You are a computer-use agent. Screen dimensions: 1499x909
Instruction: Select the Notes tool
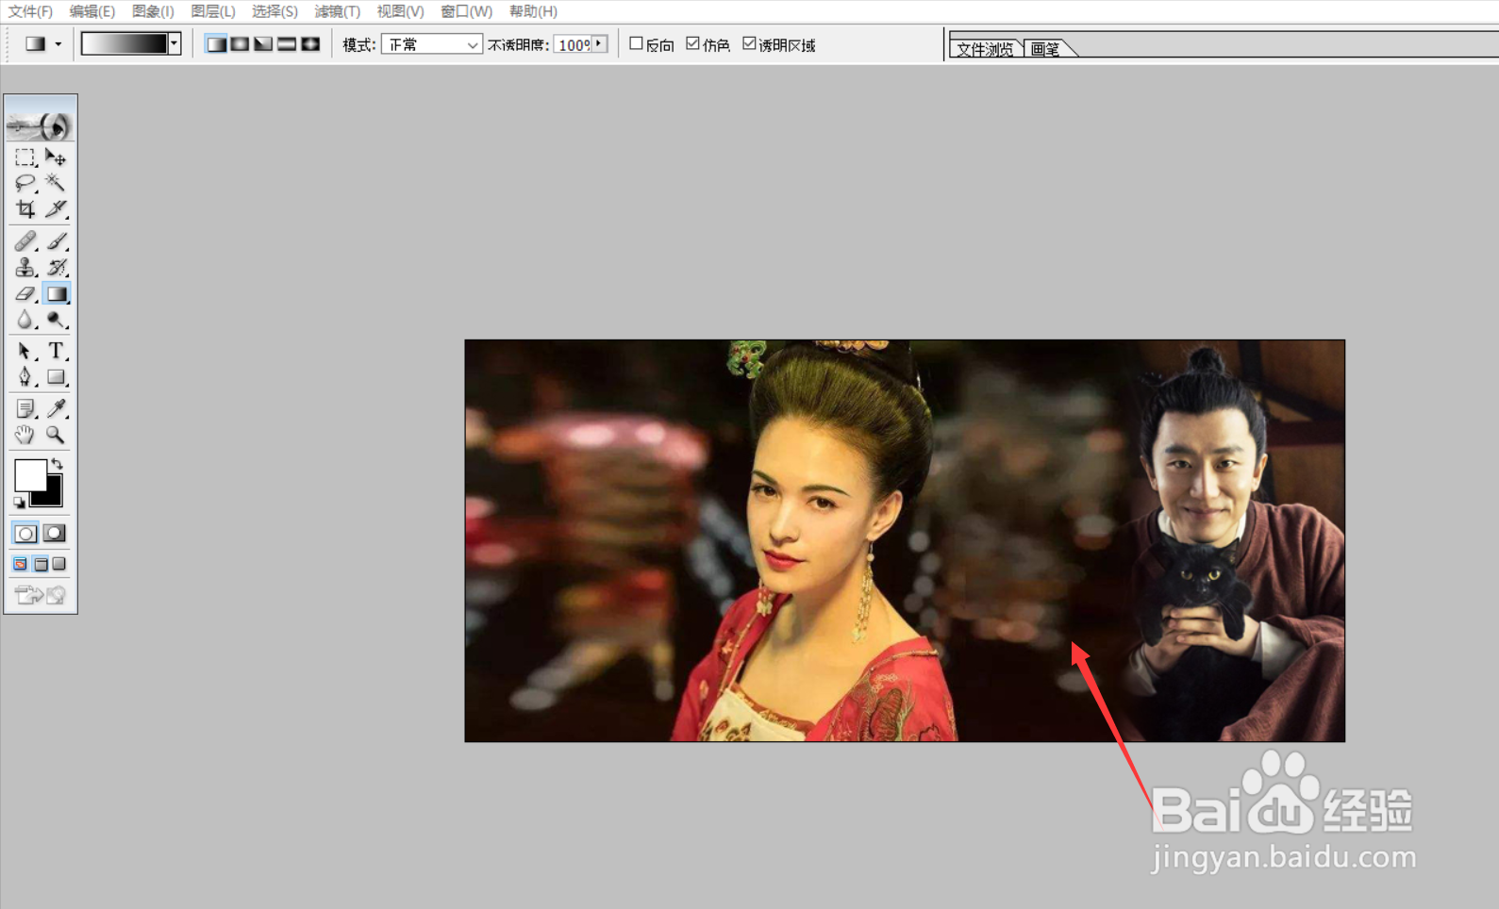tap(25, 408)
